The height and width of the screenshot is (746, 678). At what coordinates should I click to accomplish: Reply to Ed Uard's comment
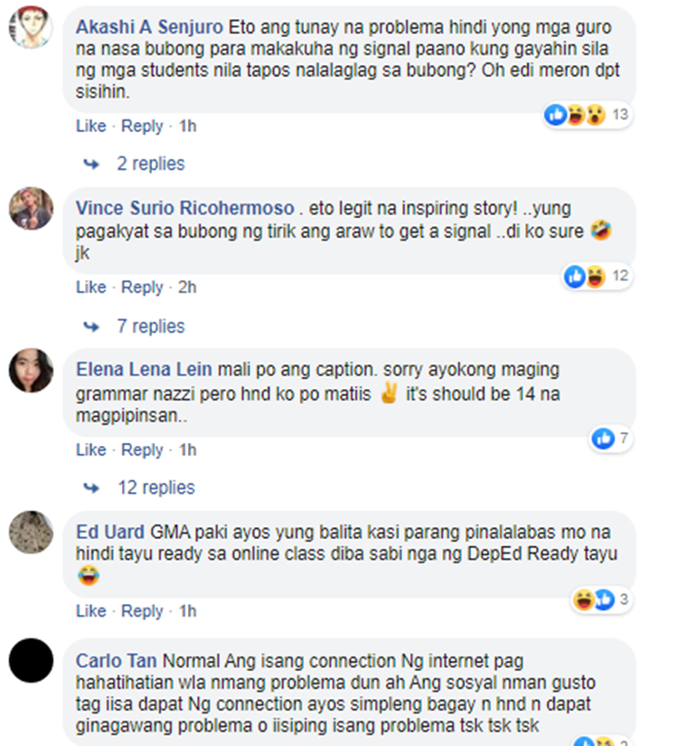coord(142,611)
